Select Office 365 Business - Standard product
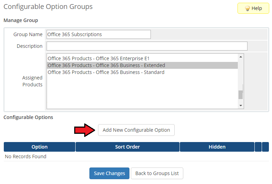 (106, 72)
